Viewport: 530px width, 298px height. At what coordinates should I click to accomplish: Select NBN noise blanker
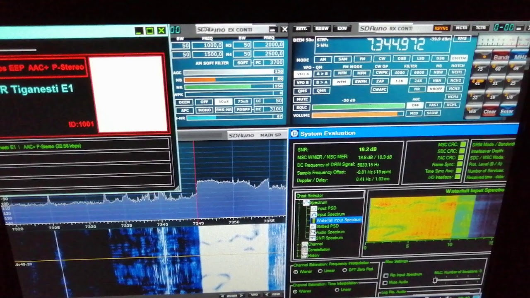438,80
